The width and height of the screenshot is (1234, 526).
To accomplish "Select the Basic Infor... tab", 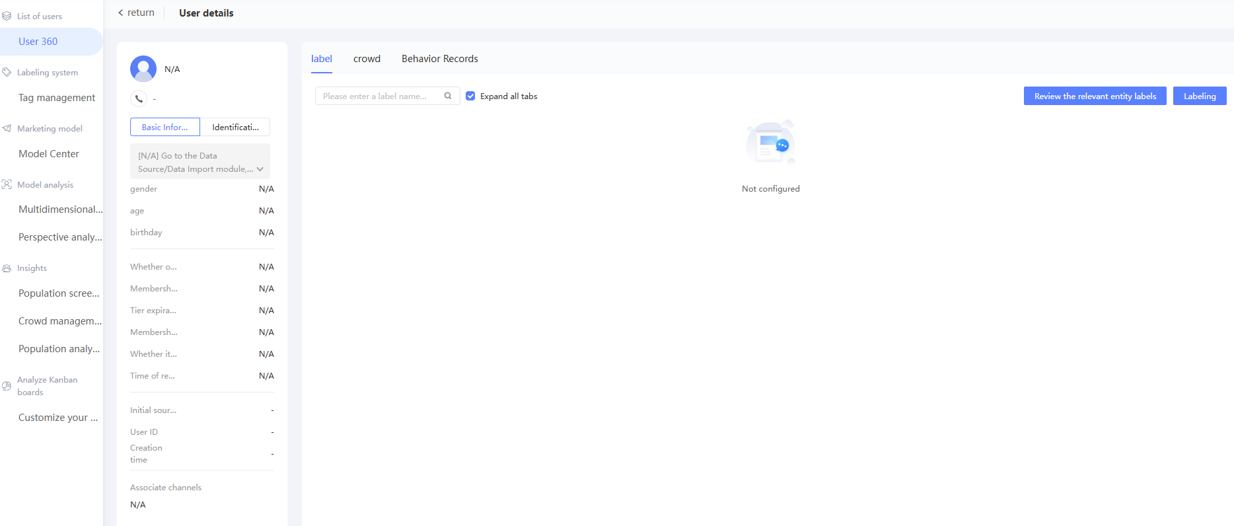I will [165, 127].
